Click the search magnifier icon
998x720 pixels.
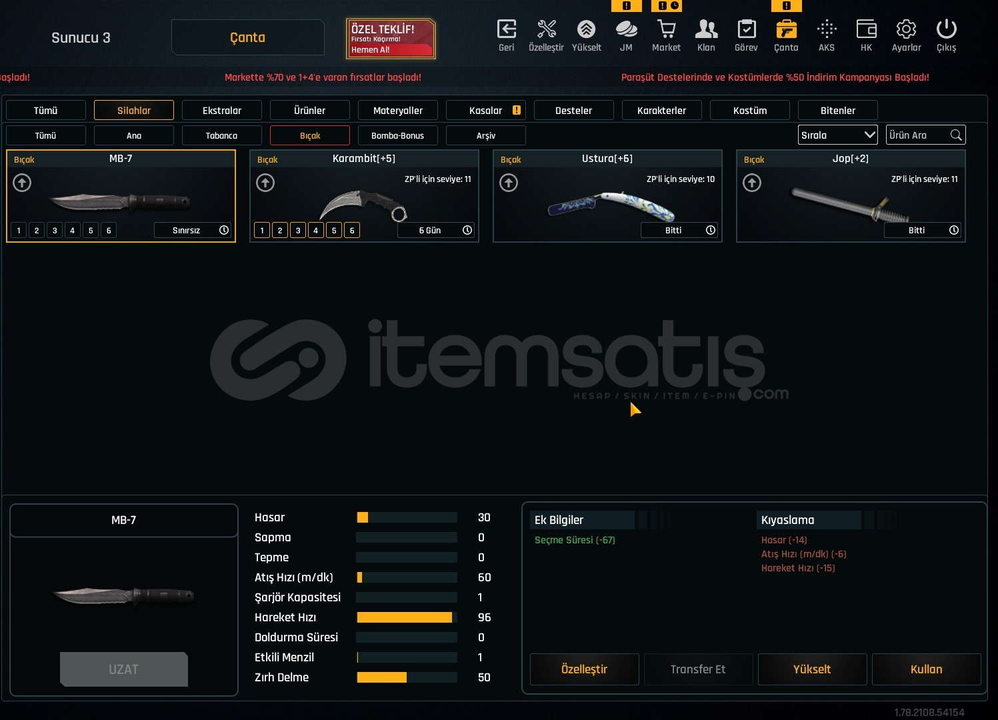coord(956,135)
